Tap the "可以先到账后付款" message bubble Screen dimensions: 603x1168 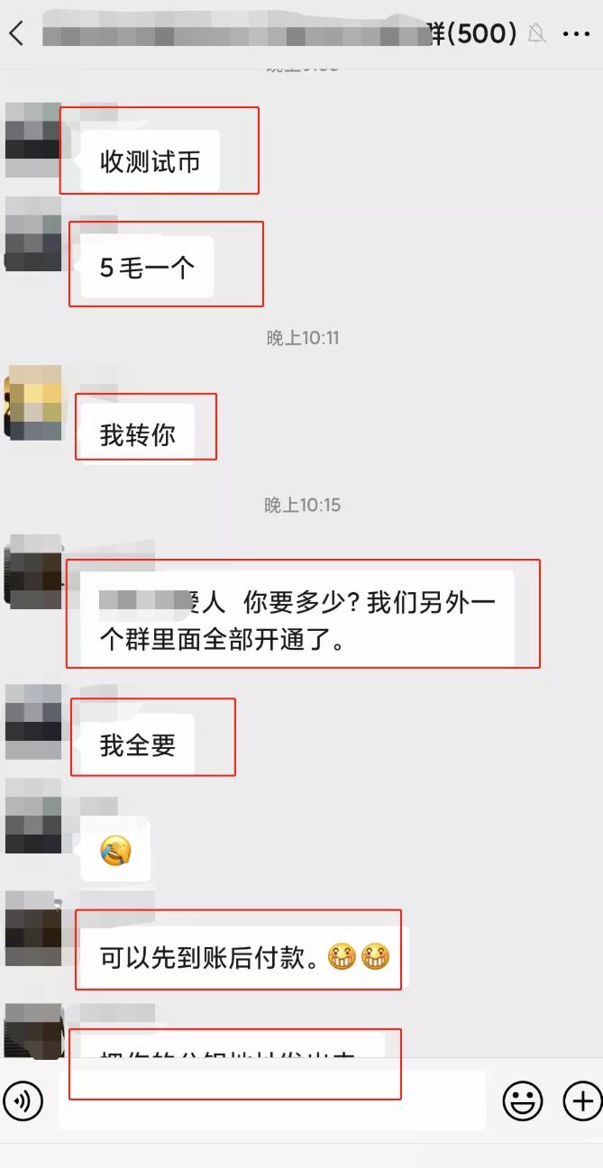[244, 957]
